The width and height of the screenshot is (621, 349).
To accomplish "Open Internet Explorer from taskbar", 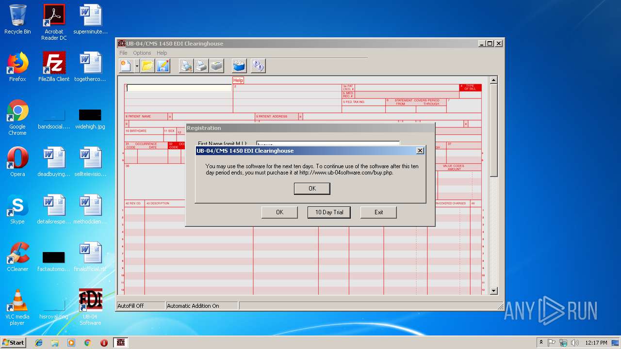I will (x=39, y=343).
